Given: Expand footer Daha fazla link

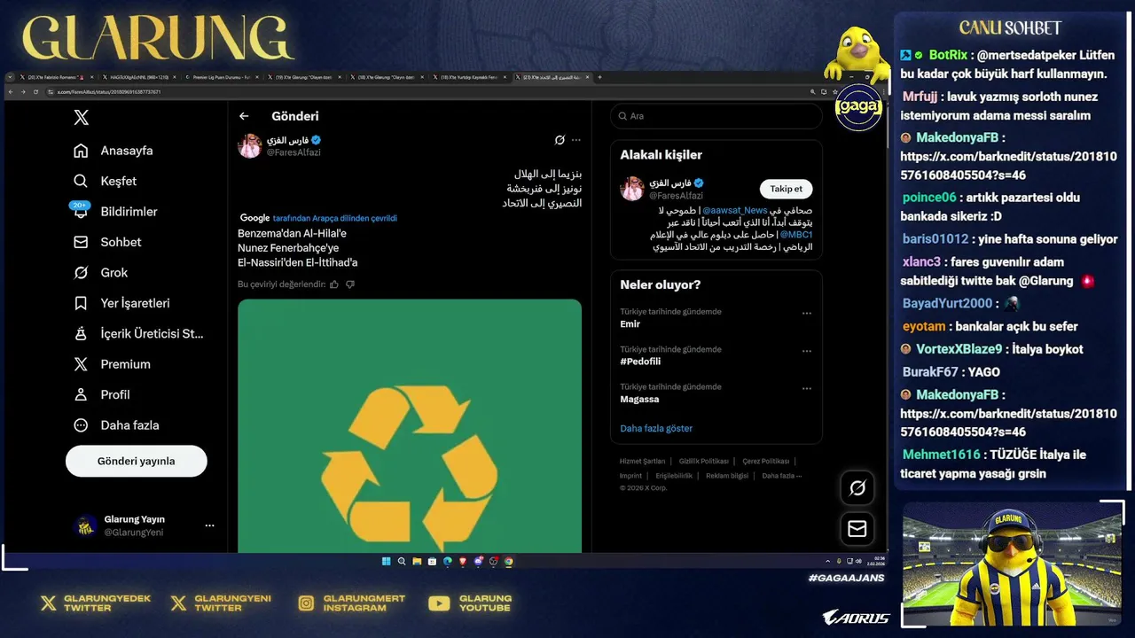Looking at the screenshot, I should (x=781, y=476).
